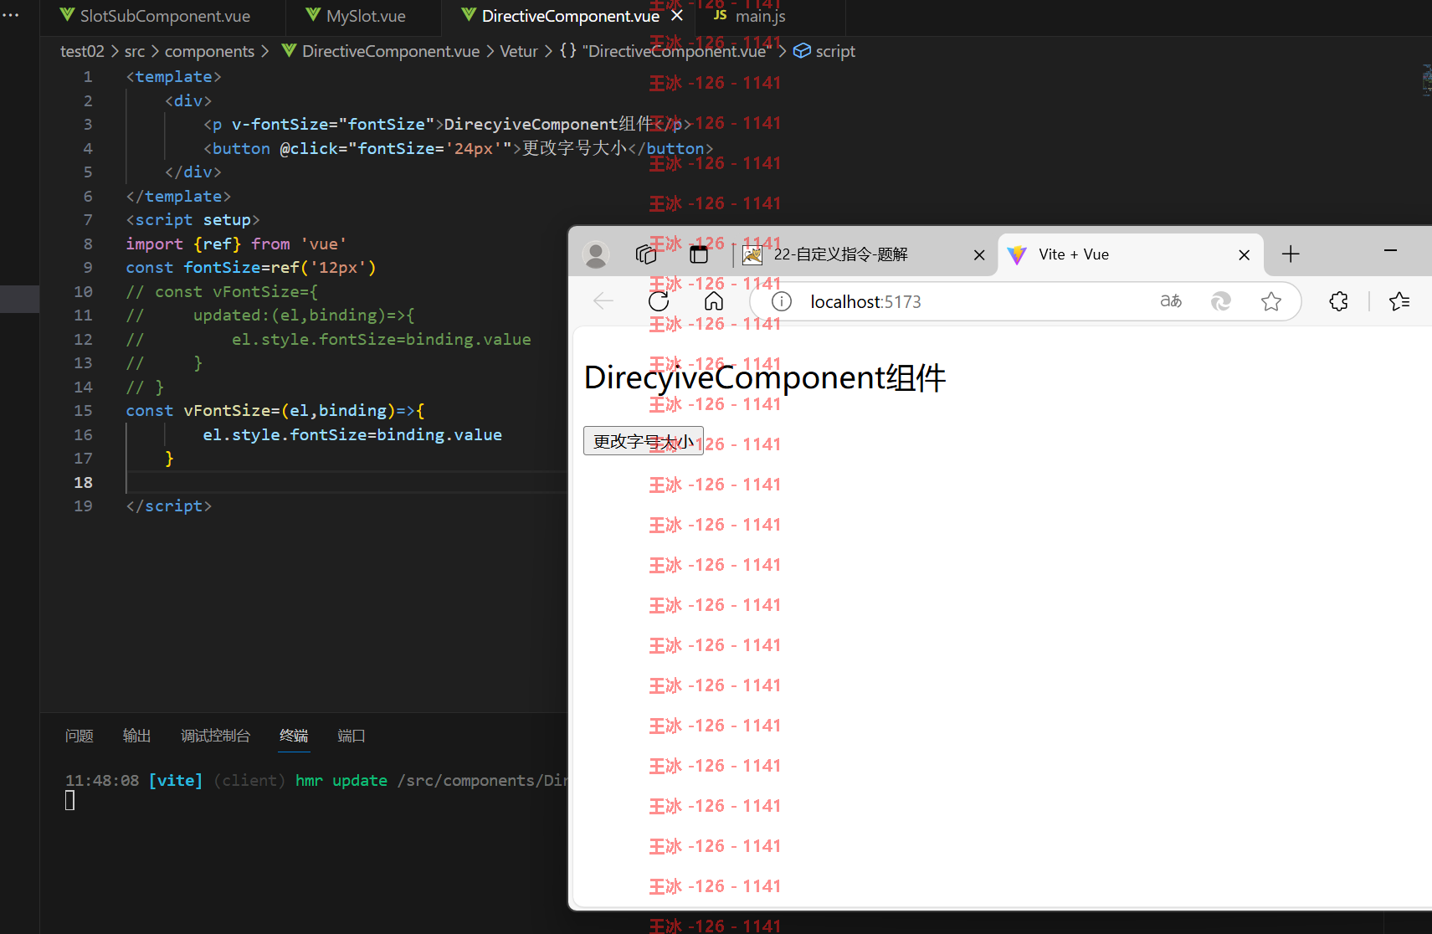Screen dimensions: 1432x934
Task: Open the 问题 panel tab
Action: tap(80, 736)
